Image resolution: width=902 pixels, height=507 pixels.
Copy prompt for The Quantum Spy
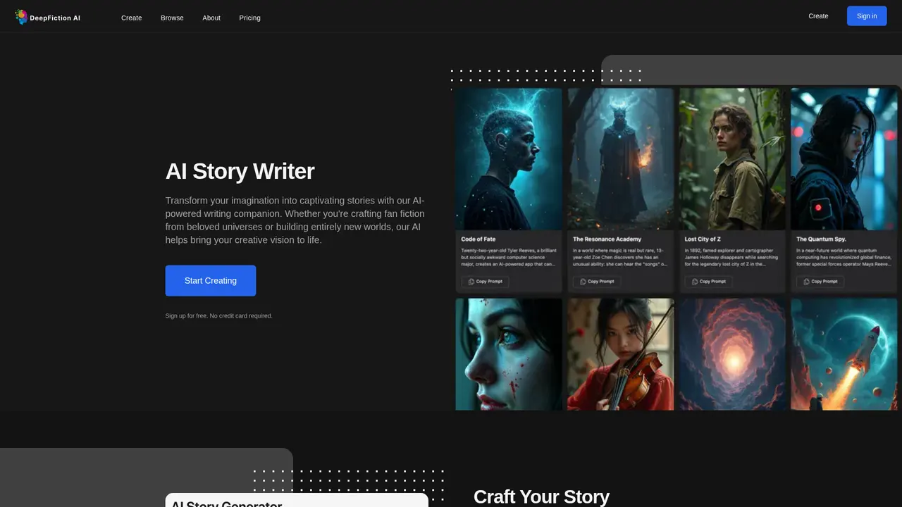pos(820,281)
